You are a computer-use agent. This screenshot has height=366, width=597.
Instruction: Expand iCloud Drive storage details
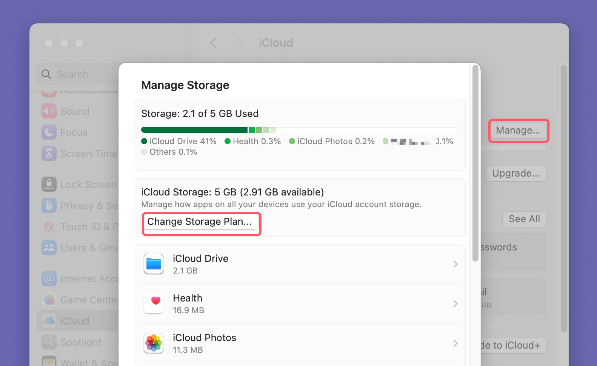[x=455, y=264]
